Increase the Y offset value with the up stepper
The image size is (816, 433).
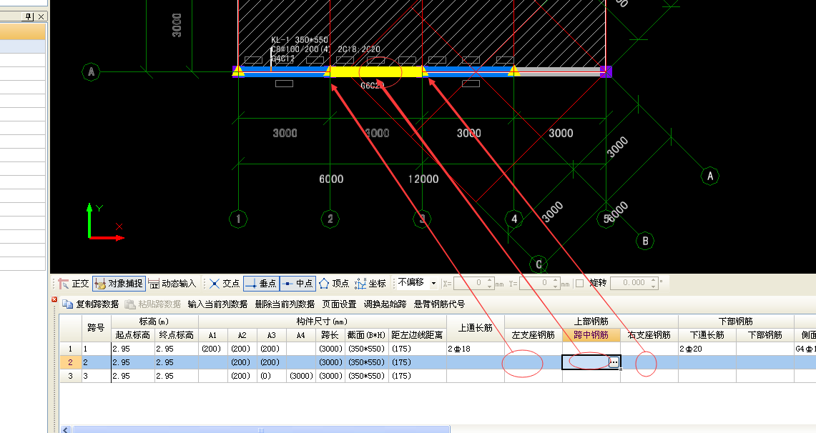[556, 280]
